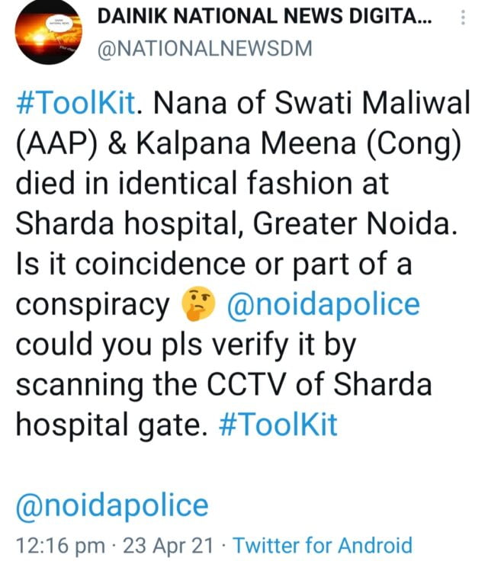Tap the thinking face emoji
Screen dimensions: 488x574
198,306
